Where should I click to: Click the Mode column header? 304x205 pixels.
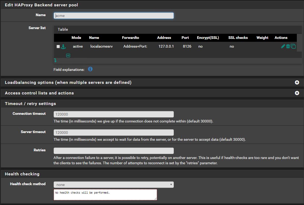tap(76, 38)
